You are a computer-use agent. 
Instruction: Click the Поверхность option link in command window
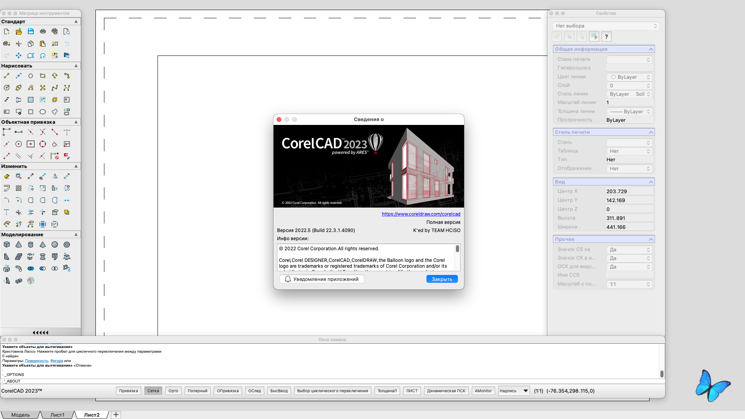[36, 361]
